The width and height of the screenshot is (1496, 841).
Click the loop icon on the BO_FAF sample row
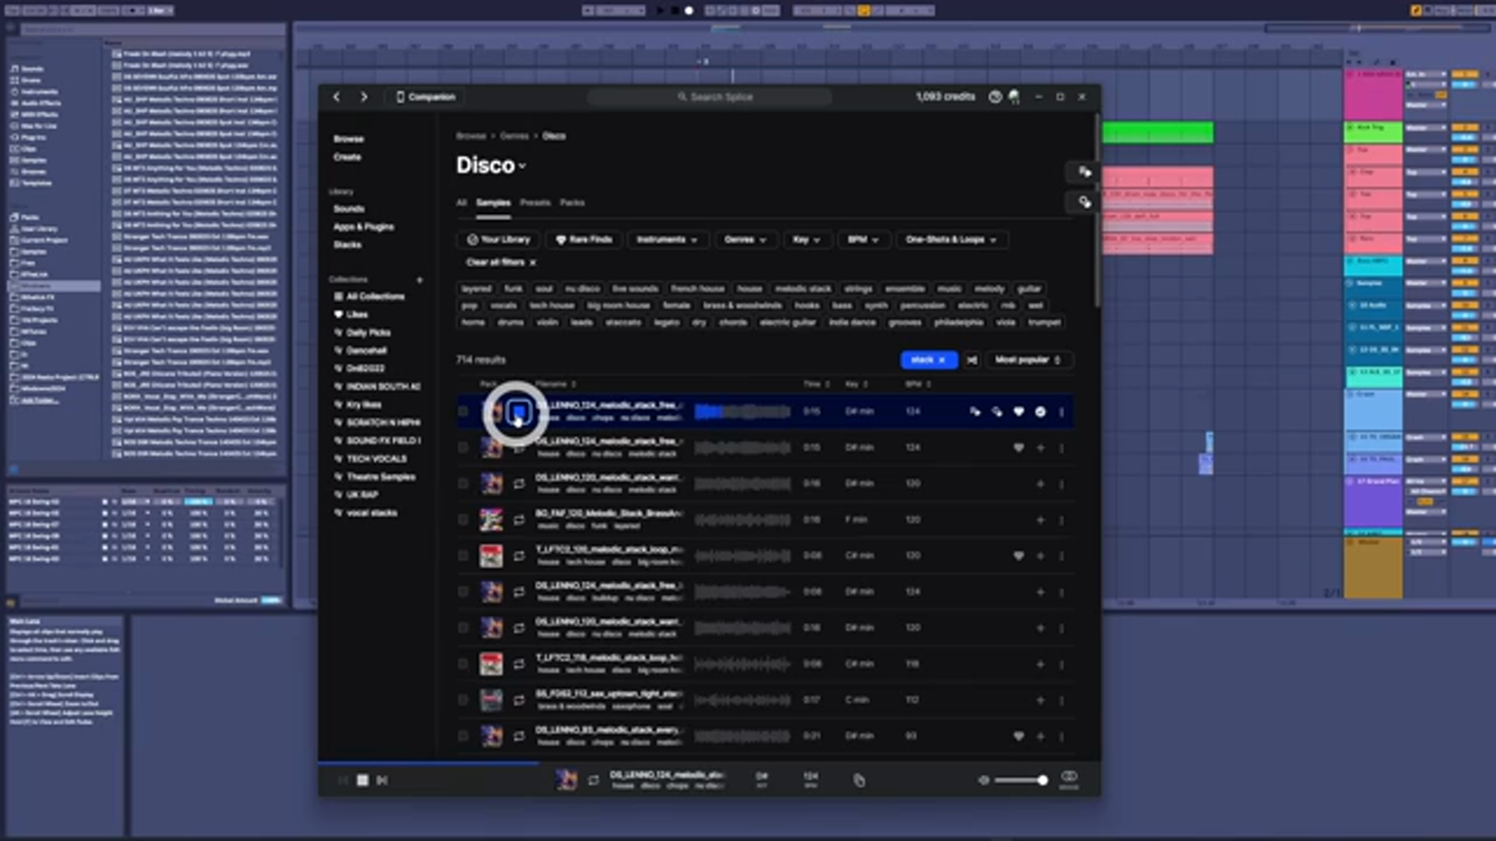click(x=519, y=520)
